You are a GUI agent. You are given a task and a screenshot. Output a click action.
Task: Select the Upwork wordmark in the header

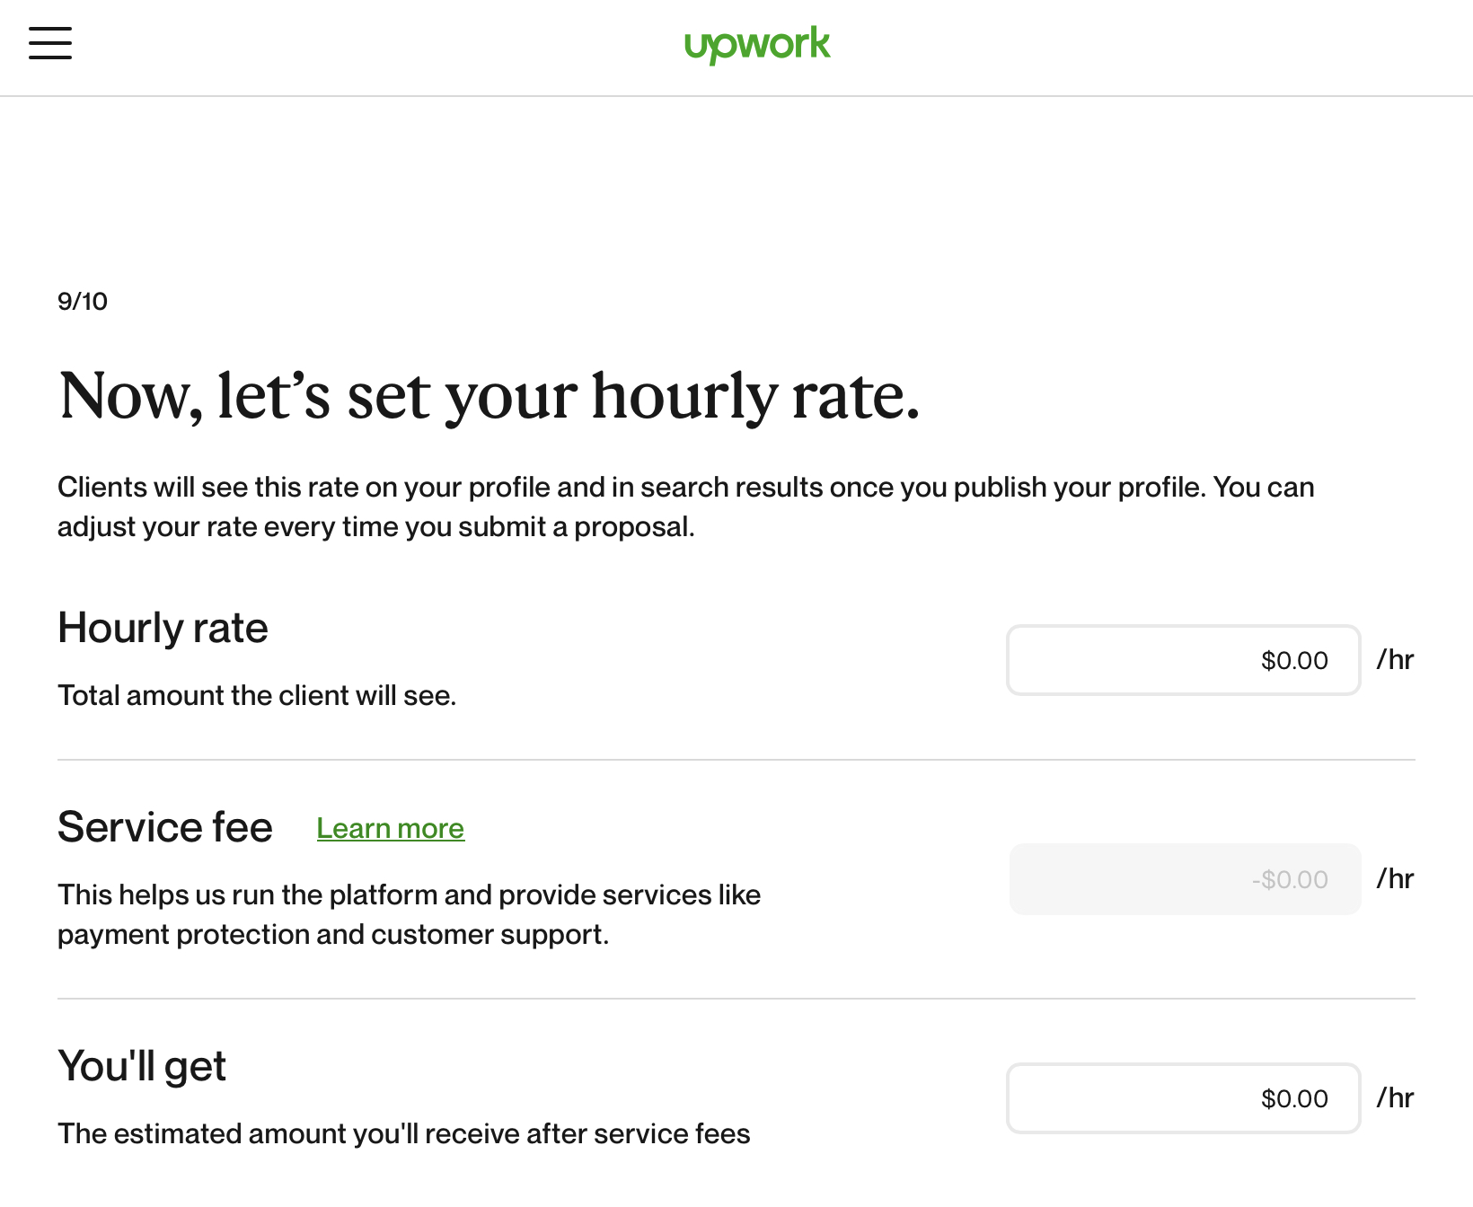(x=758, y=44)
